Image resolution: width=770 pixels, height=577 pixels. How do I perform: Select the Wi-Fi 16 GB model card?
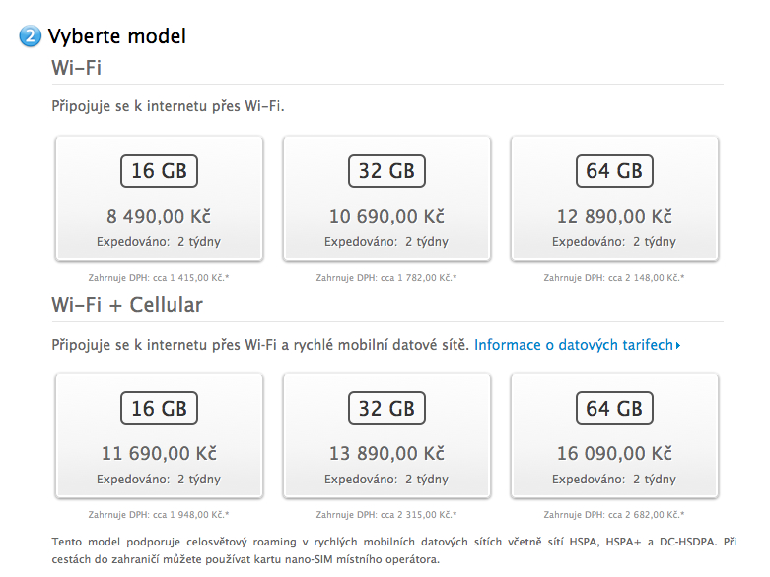pyautogui.click(x=159, y=198)
